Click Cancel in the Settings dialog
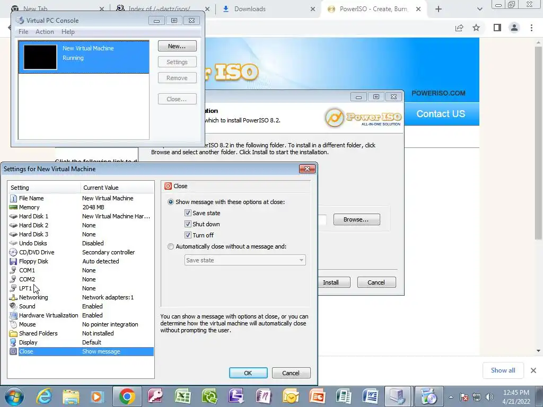 (x=291, y=373)
